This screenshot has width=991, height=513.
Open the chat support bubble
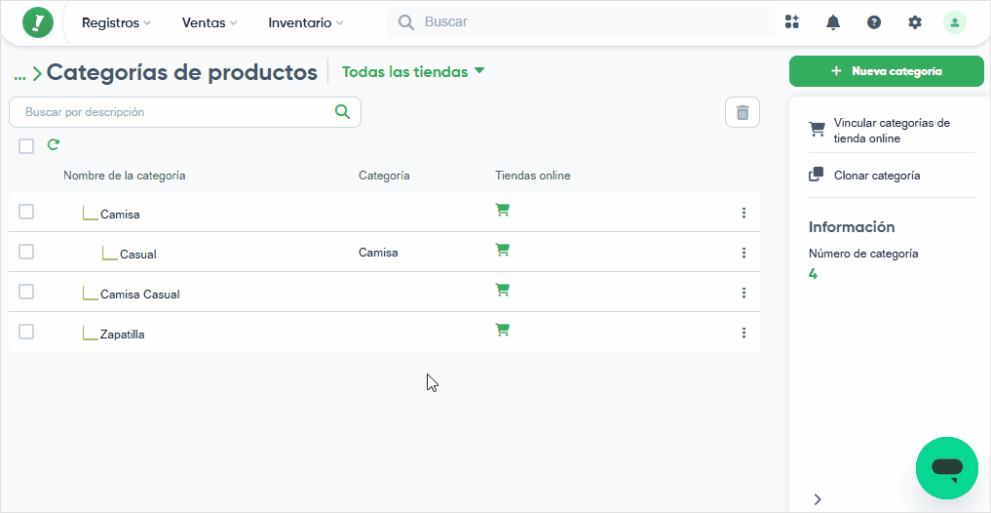pos(947,468)
